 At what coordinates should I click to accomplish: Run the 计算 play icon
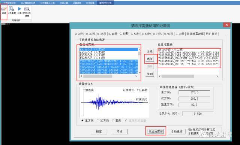click(19, 11)
